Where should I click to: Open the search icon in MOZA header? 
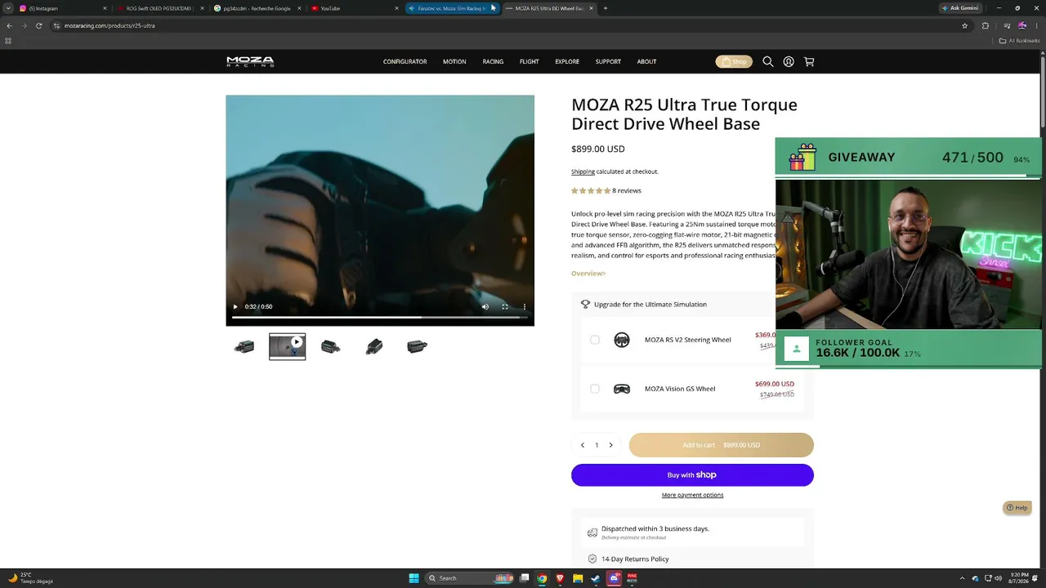767,61
